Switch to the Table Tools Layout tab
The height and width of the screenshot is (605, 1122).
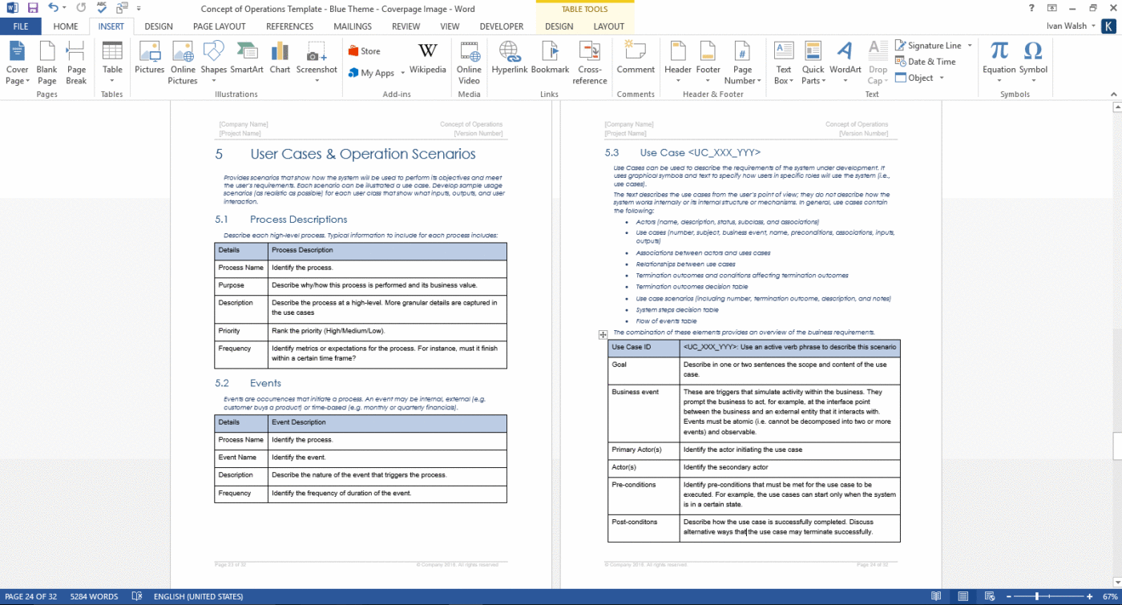(608, 26)
